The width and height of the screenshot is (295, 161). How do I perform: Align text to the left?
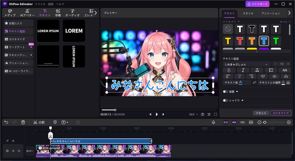point(228,76)
